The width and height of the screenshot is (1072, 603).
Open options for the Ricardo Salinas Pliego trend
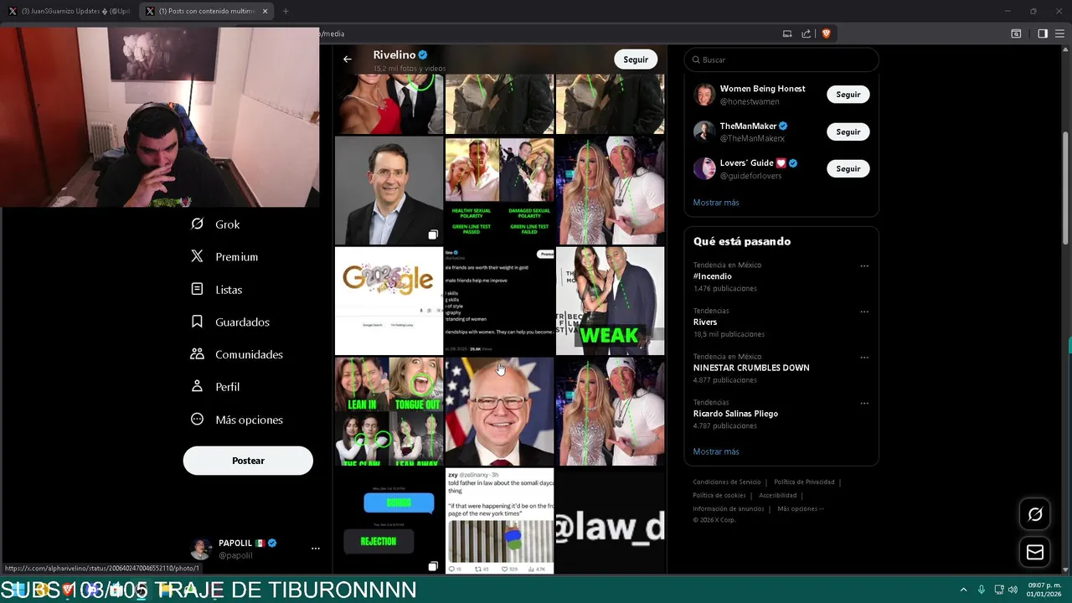(x=864, y=404)
